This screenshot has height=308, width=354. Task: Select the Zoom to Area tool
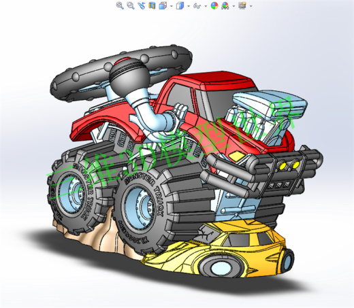[131, 5]
